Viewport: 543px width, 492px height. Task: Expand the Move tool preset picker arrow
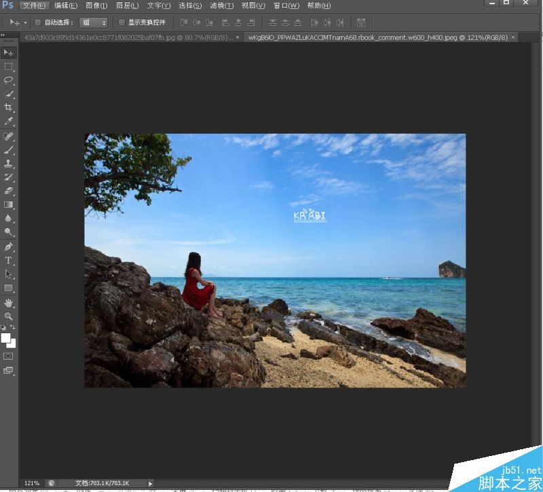[x=25, y=23]
